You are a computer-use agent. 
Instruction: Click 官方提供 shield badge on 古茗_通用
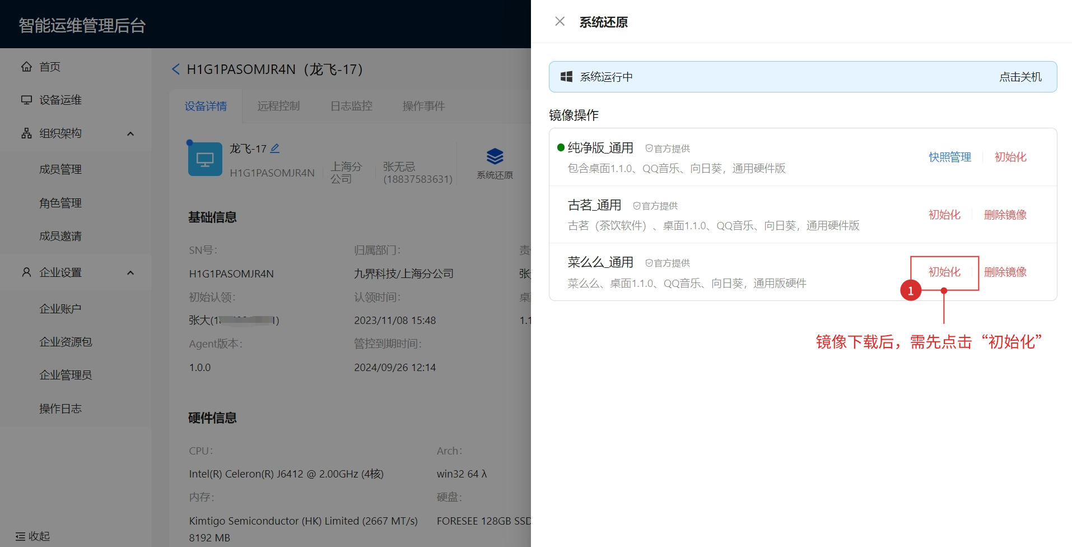point(655,206)
